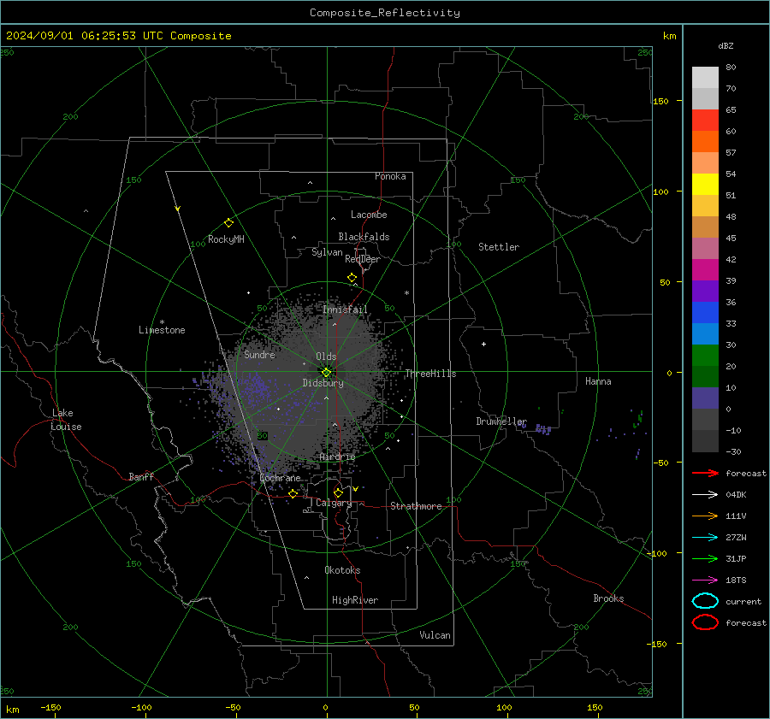
Task: Click the yellow diamond marker below RedDeer
Action: 352,278
